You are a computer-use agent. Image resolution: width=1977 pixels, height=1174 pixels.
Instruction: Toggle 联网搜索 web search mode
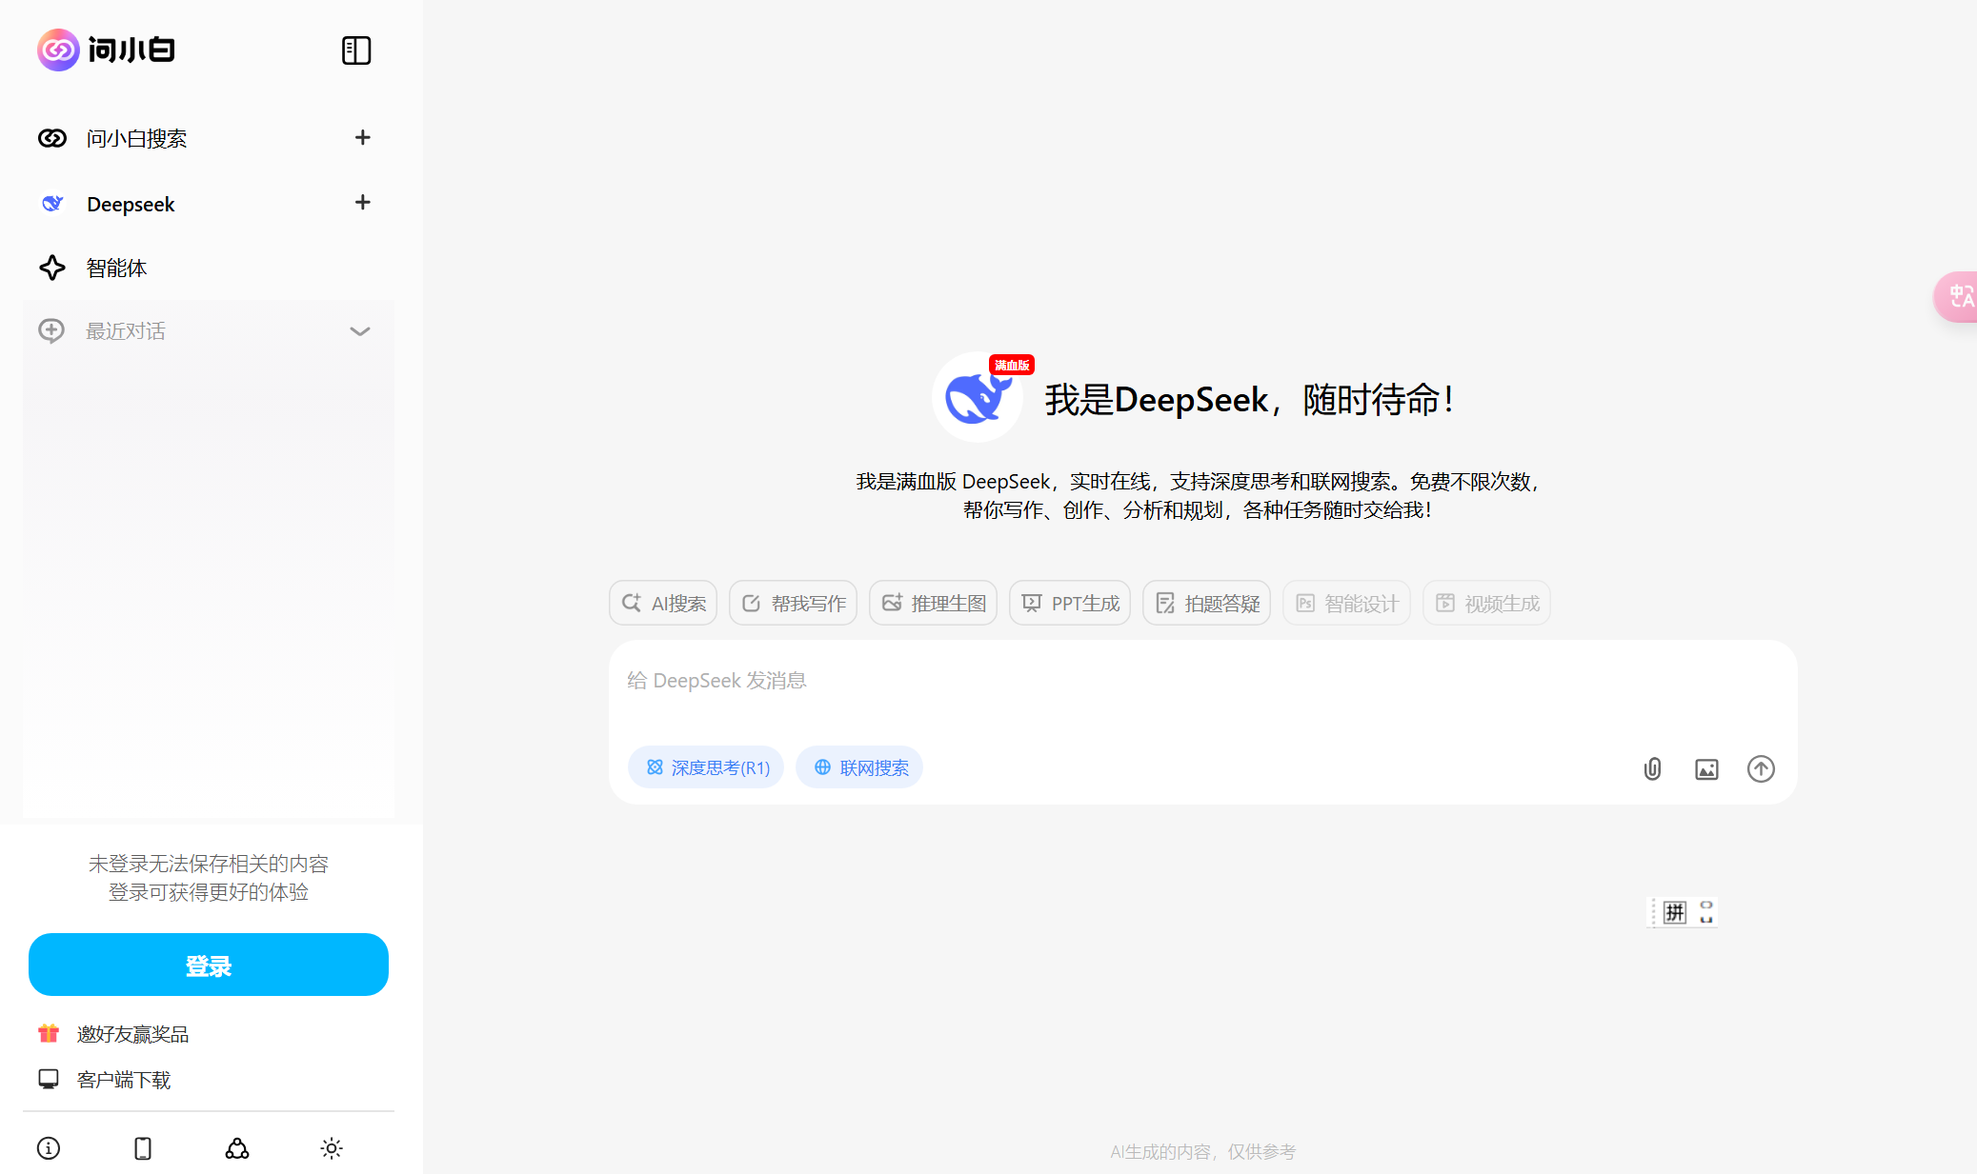coord(858,767)
